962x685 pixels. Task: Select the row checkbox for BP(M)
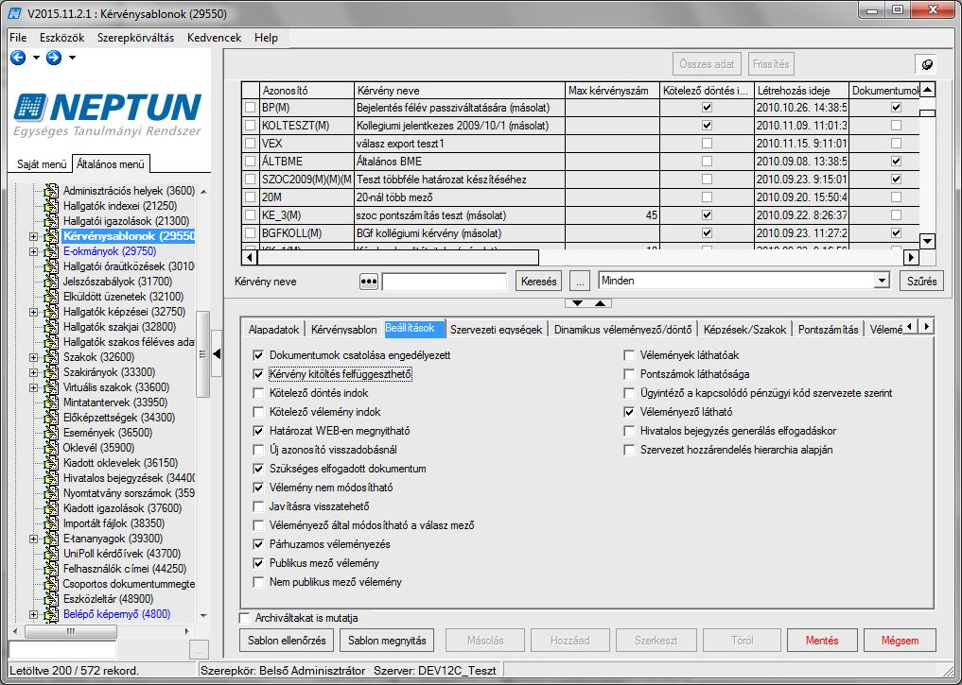tap(251, 108)
